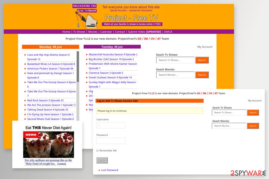Screen dimensions: 269x179
Task: Click Search Movies field in back window
Action: (x=175, y=75)
